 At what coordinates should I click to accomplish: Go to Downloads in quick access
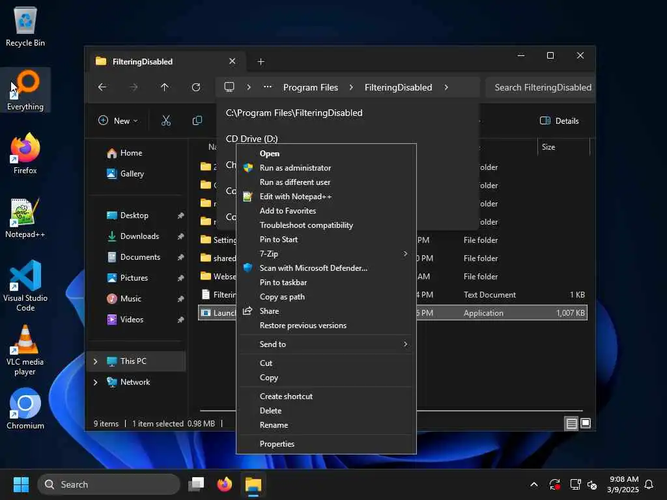133,236
